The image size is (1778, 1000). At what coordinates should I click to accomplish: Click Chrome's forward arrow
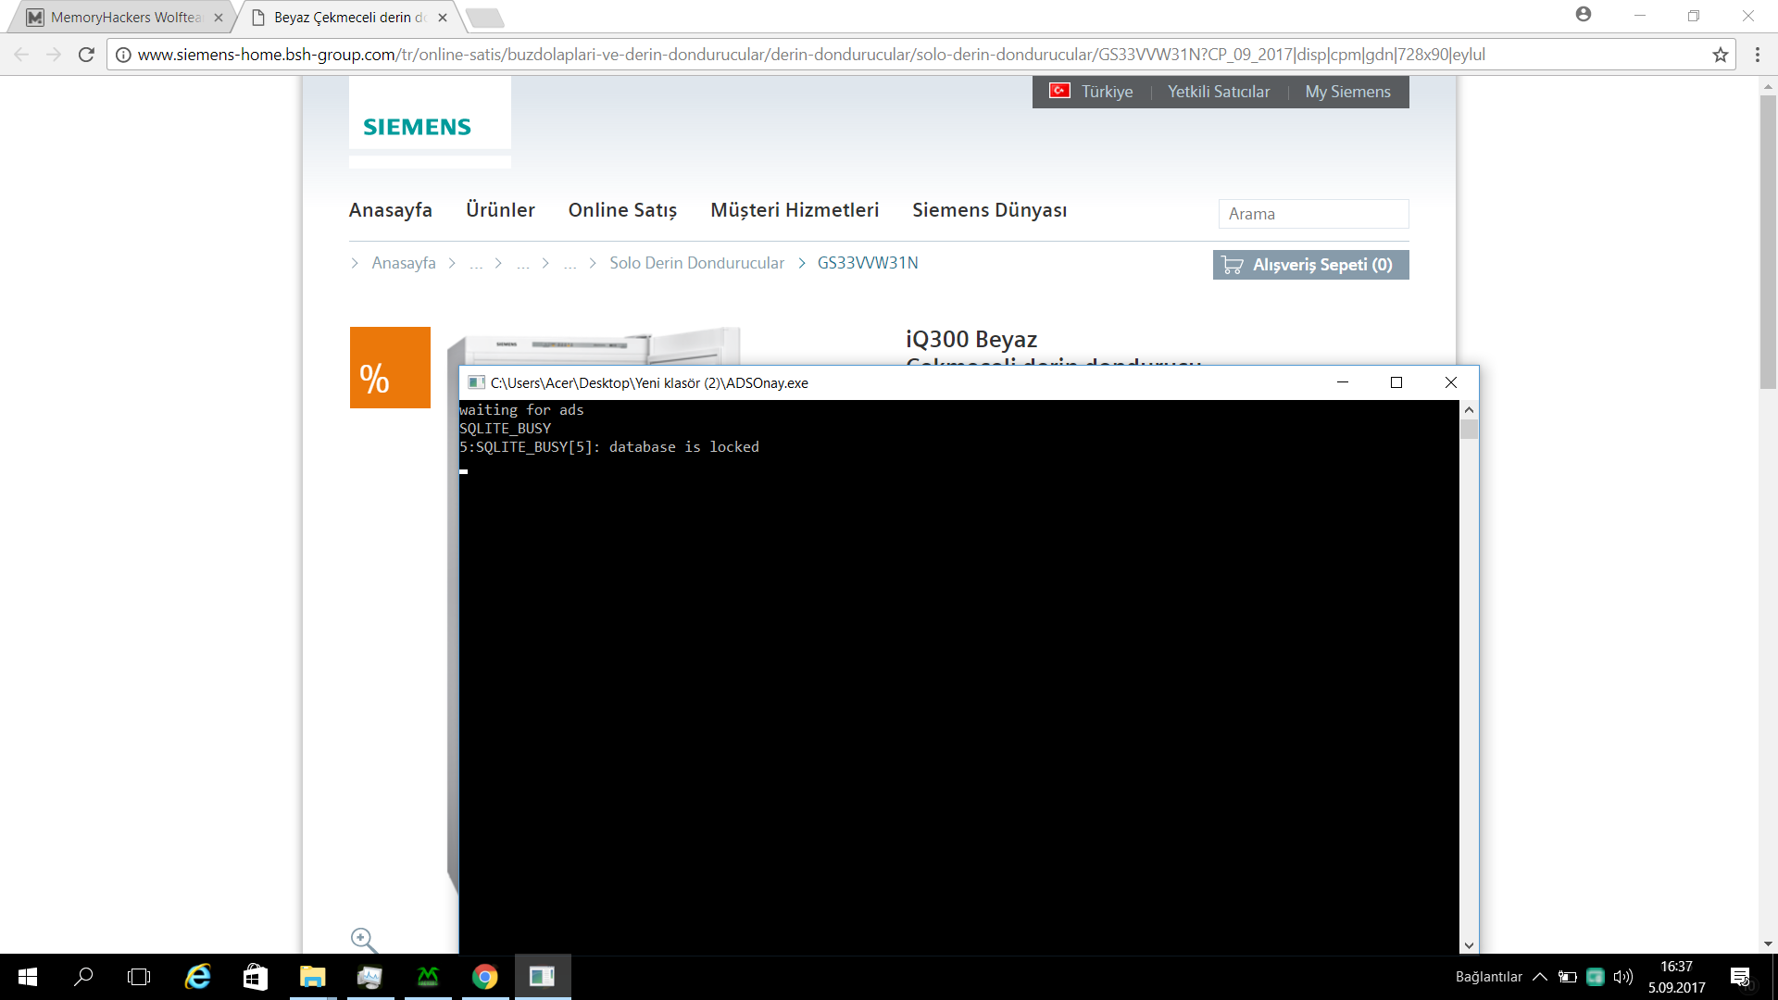click(x=54, y=55)
